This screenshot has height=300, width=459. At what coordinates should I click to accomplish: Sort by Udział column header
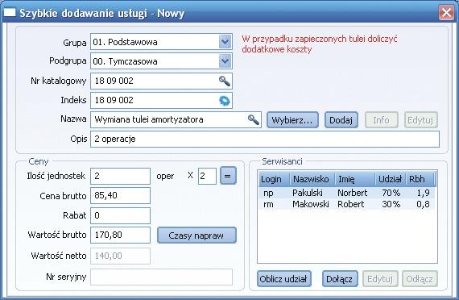(391, 179)
